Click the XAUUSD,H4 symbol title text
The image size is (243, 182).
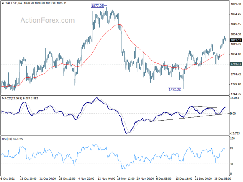[x=13, y=3]
